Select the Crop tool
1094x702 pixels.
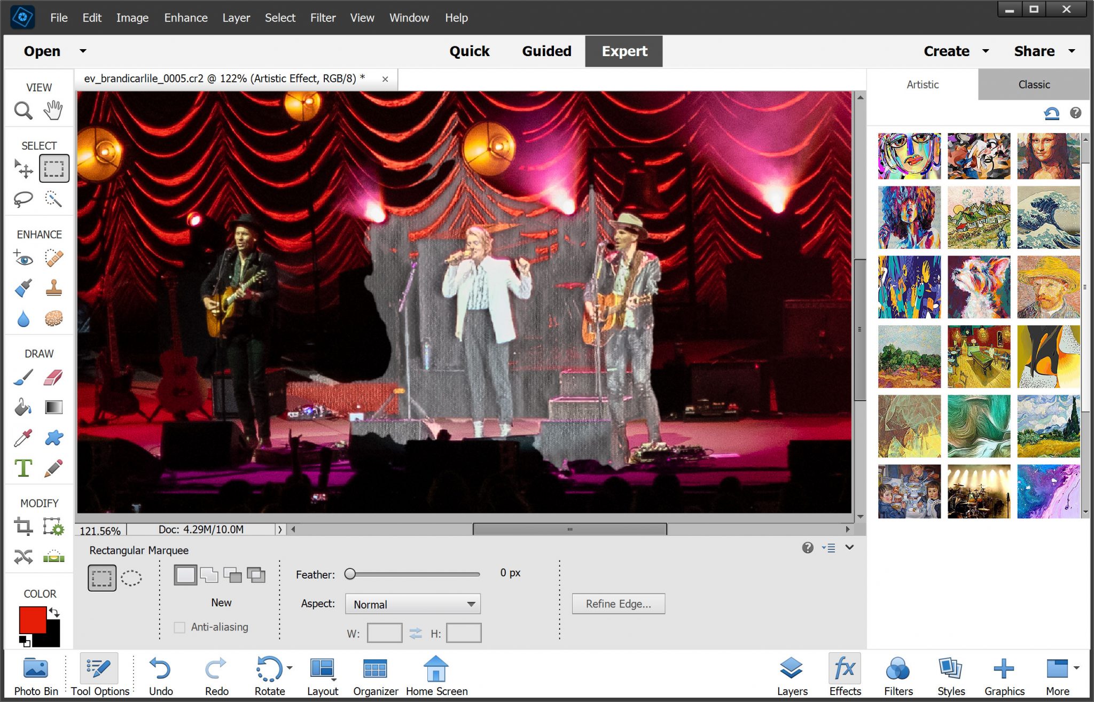pyautogui.click(x=23, y=527)
